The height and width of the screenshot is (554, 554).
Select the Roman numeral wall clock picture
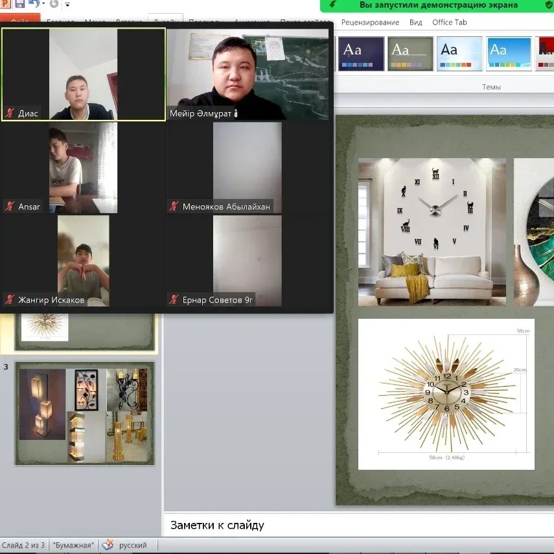[432, 232]
